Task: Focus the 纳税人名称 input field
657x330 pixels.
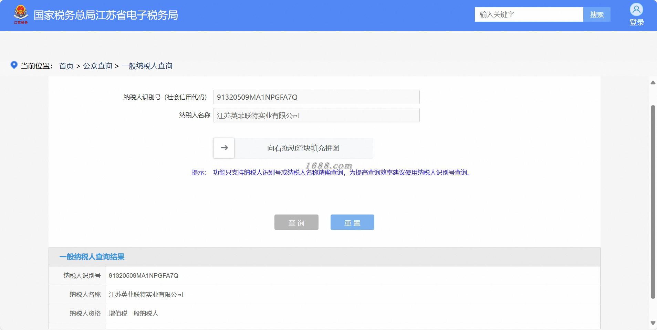Action: click(316, 115)
